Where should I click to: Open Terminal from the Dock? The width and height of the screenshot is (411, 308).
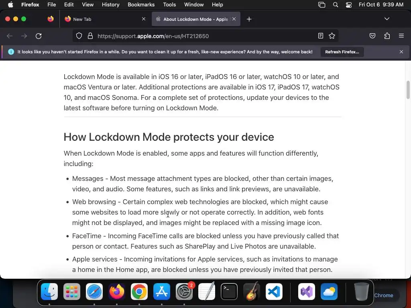[x=229, y=292]
